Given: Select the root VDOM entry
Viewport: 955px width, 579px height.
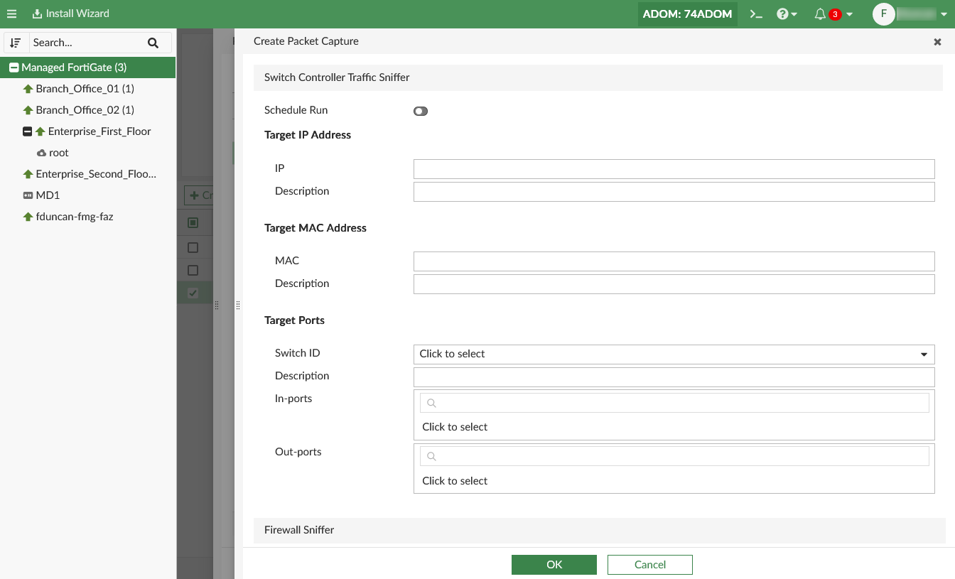Looking at the screenshot, I should (x=59, y=153).
